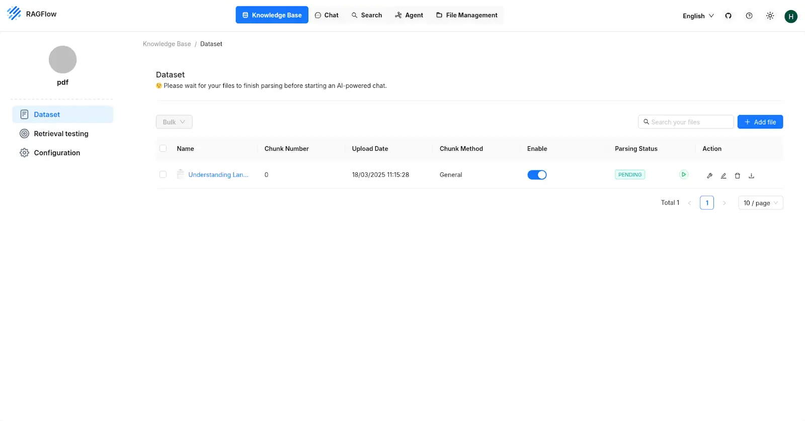Screen dimensions: 805x421
Task: Open Retrieval testing in the sidebar
Action: 62,134
